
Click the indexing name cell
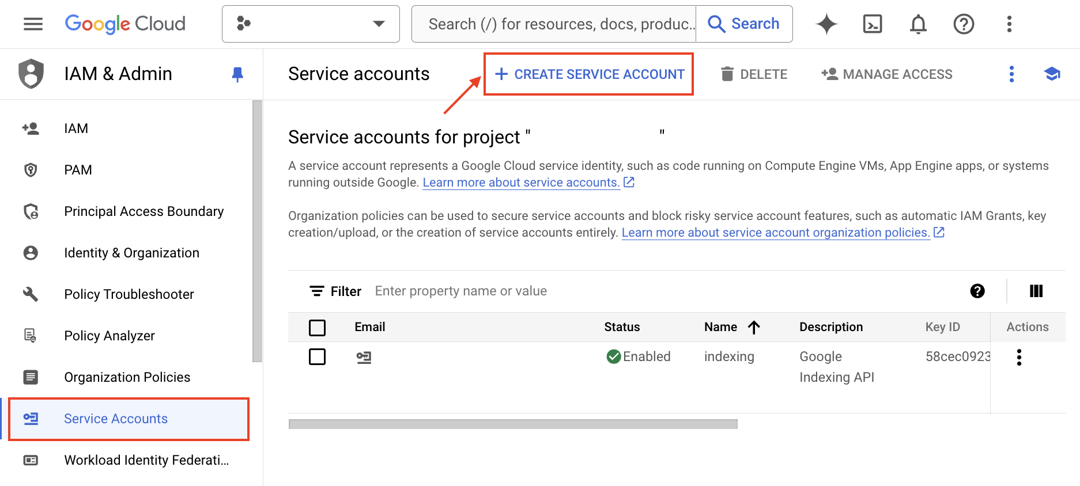coord(729,357)
